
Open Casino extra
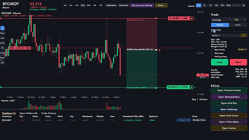[x=229, y=128]
